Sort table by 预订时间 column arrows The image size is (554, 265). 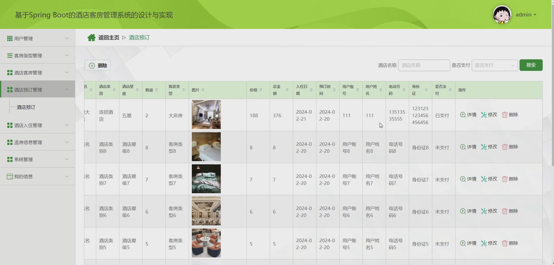(334, 90)
